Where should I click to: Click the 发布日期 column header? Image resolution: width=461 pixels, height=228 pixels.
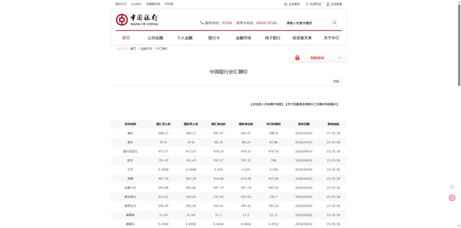(x=304, y=124)
